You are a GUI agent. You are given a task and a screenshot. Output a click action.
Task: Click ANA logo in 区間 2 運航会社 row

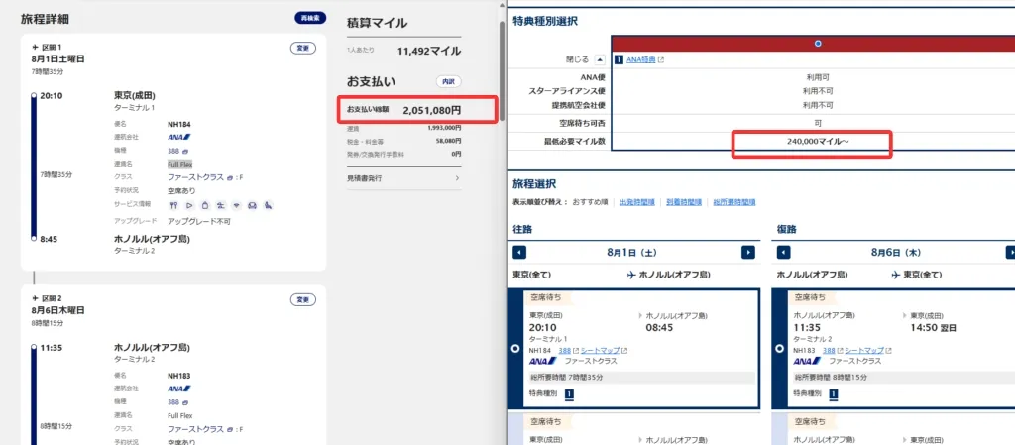click(x=178, y=389)
